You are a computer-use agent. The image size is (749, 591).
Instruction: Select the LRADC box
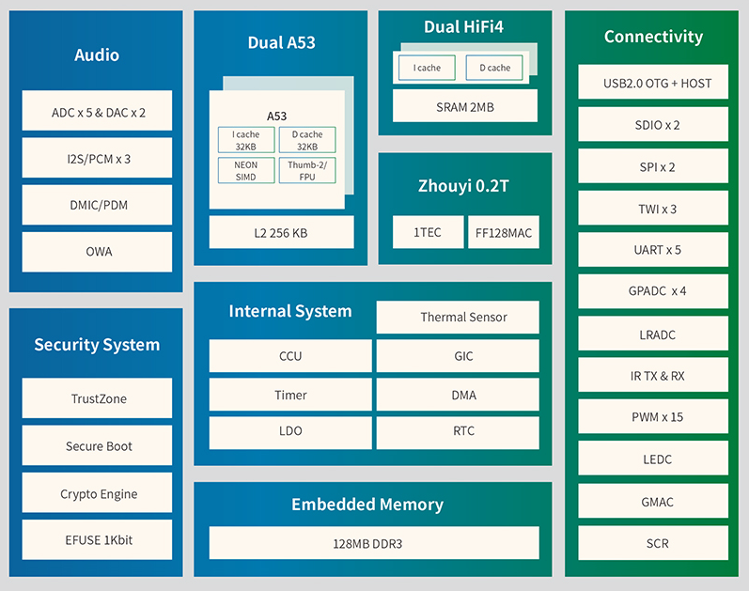pyautogui.click(x=653, y=333)
